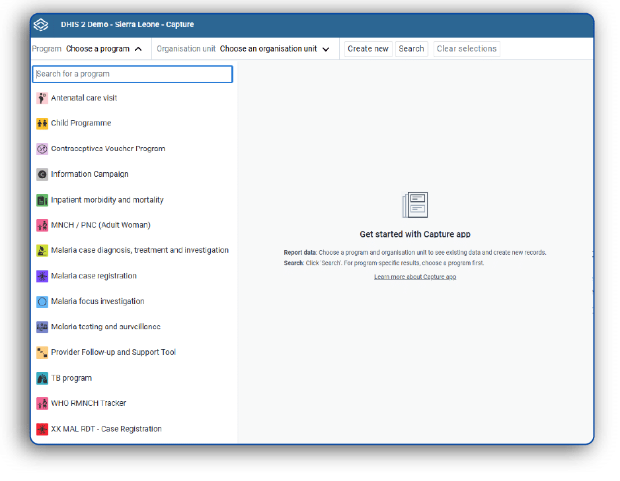Click the Provider Follow-up and Support Tool icon
Viewport: 620px width, 481px height.
click(x=42, y=352)
